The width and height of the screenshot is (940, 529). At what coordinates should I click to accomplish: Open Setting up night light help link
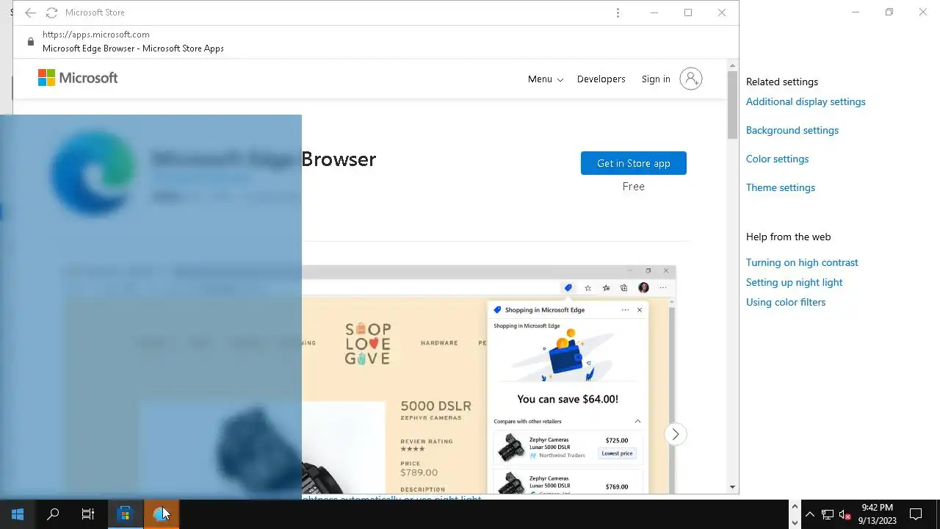[x=794, y=283]
